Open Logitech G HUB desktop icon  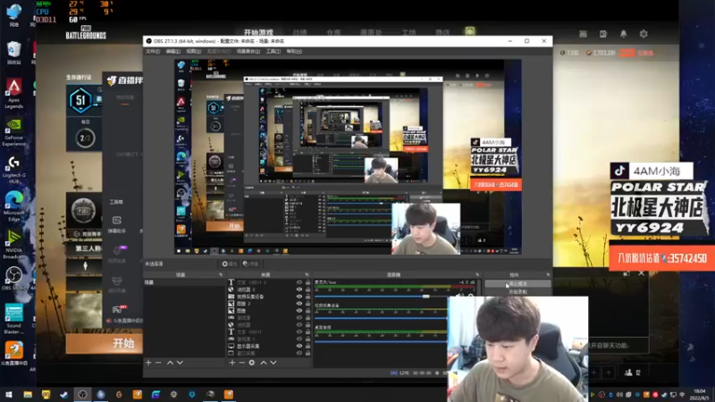(x=13, y=170)
